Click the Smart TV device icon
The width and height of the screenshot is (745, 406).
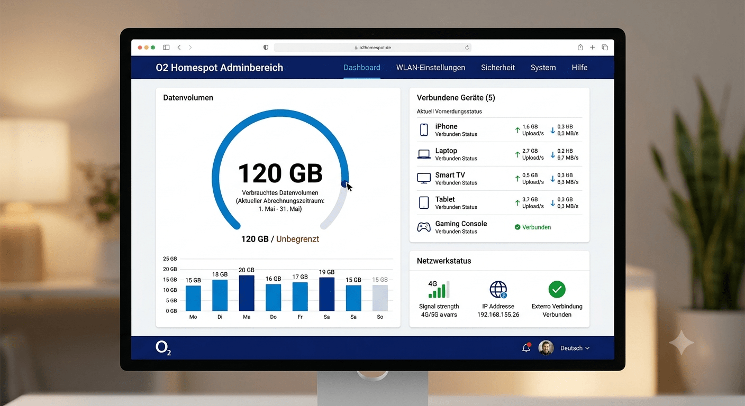[x=424, y=178]
